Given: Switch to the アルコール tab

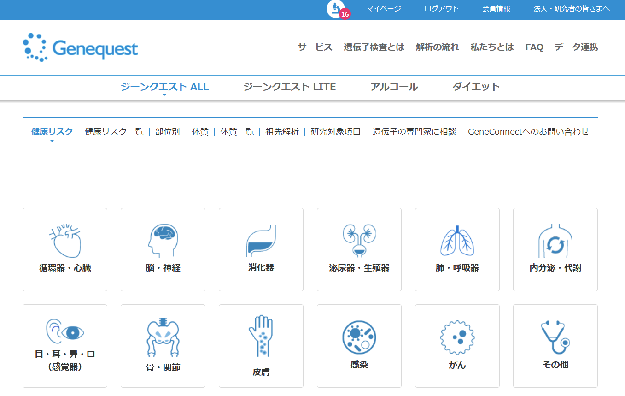Looking at the screenshot, I should 394,87.
